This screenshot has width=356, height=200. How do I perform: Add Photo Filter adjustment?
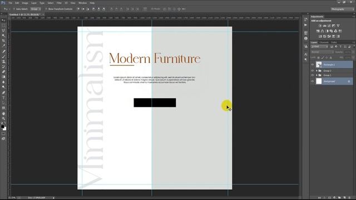332,31
